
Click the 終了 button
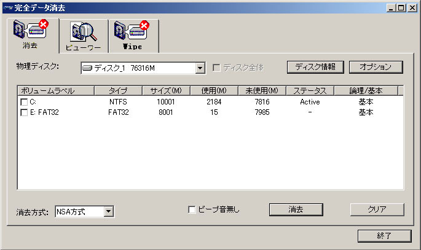click(384, 236)
